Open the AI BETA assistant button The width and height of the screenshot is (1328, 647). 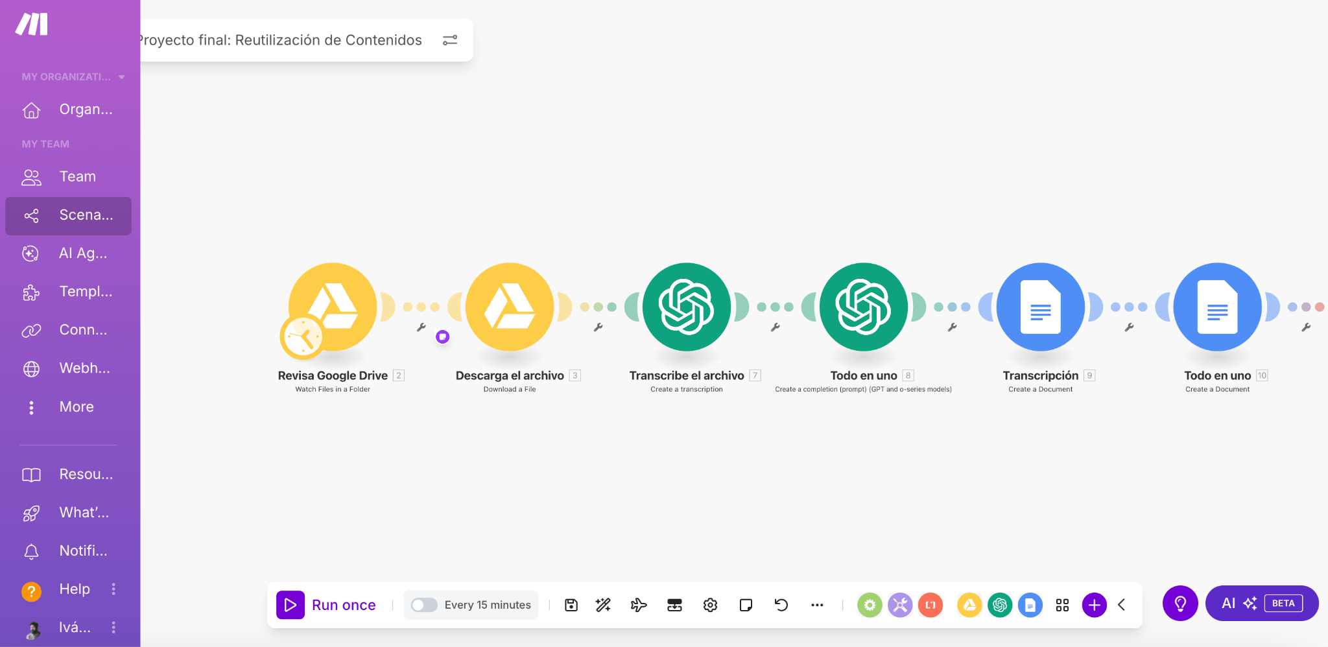[1262, 604]
